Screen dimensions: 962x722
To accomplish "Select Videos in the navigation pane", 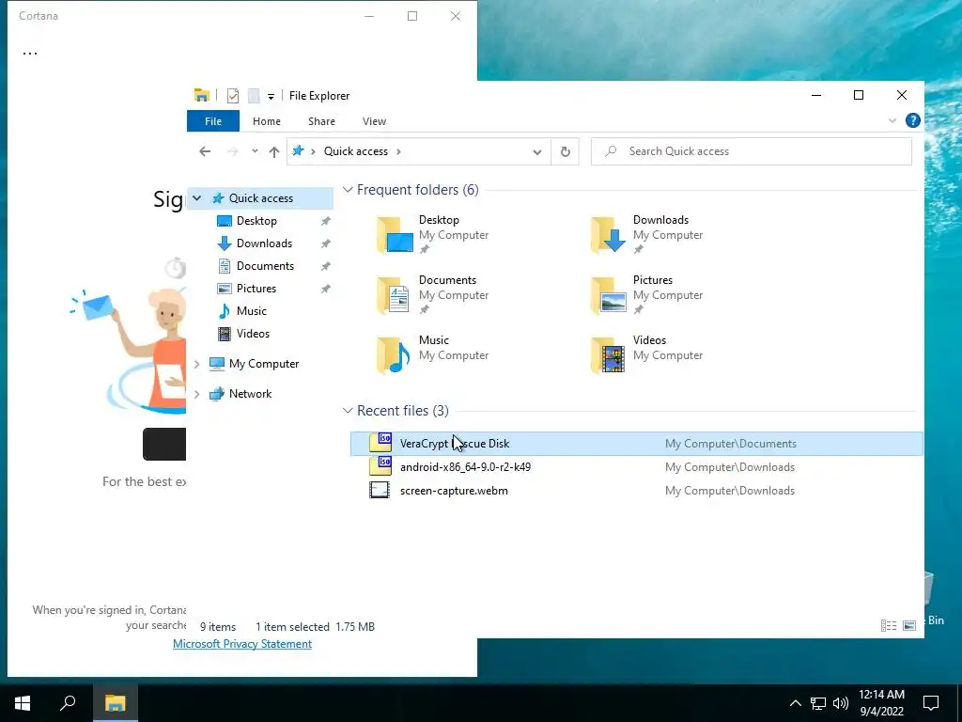I will tap(253, 334).
